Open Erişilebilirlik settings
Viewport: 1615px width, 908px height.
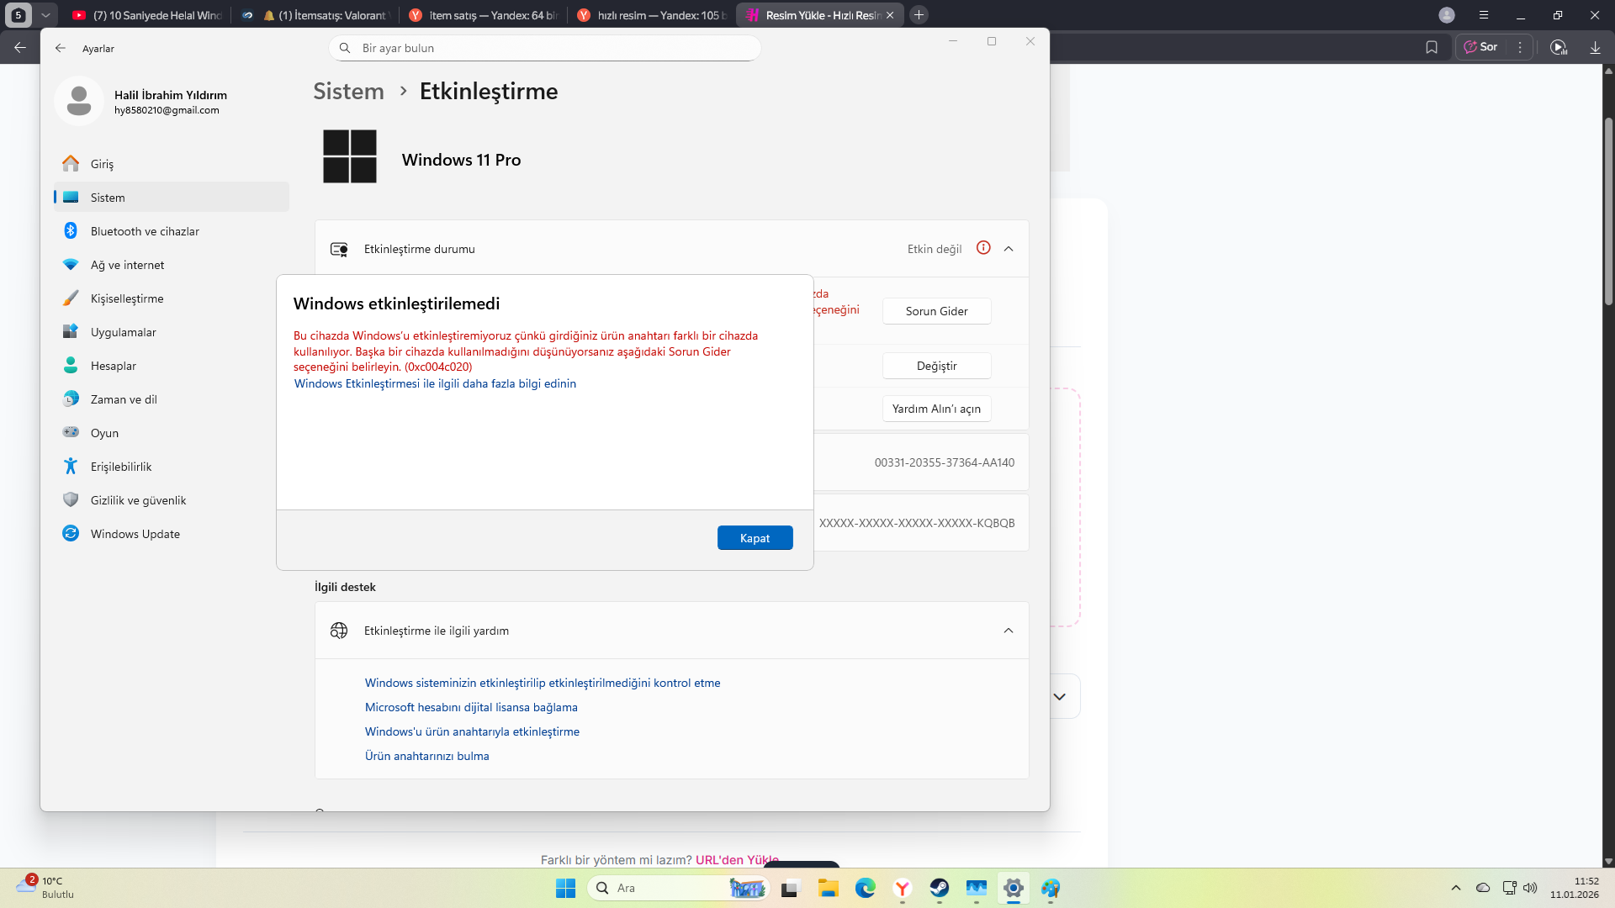tap(172, 467)
